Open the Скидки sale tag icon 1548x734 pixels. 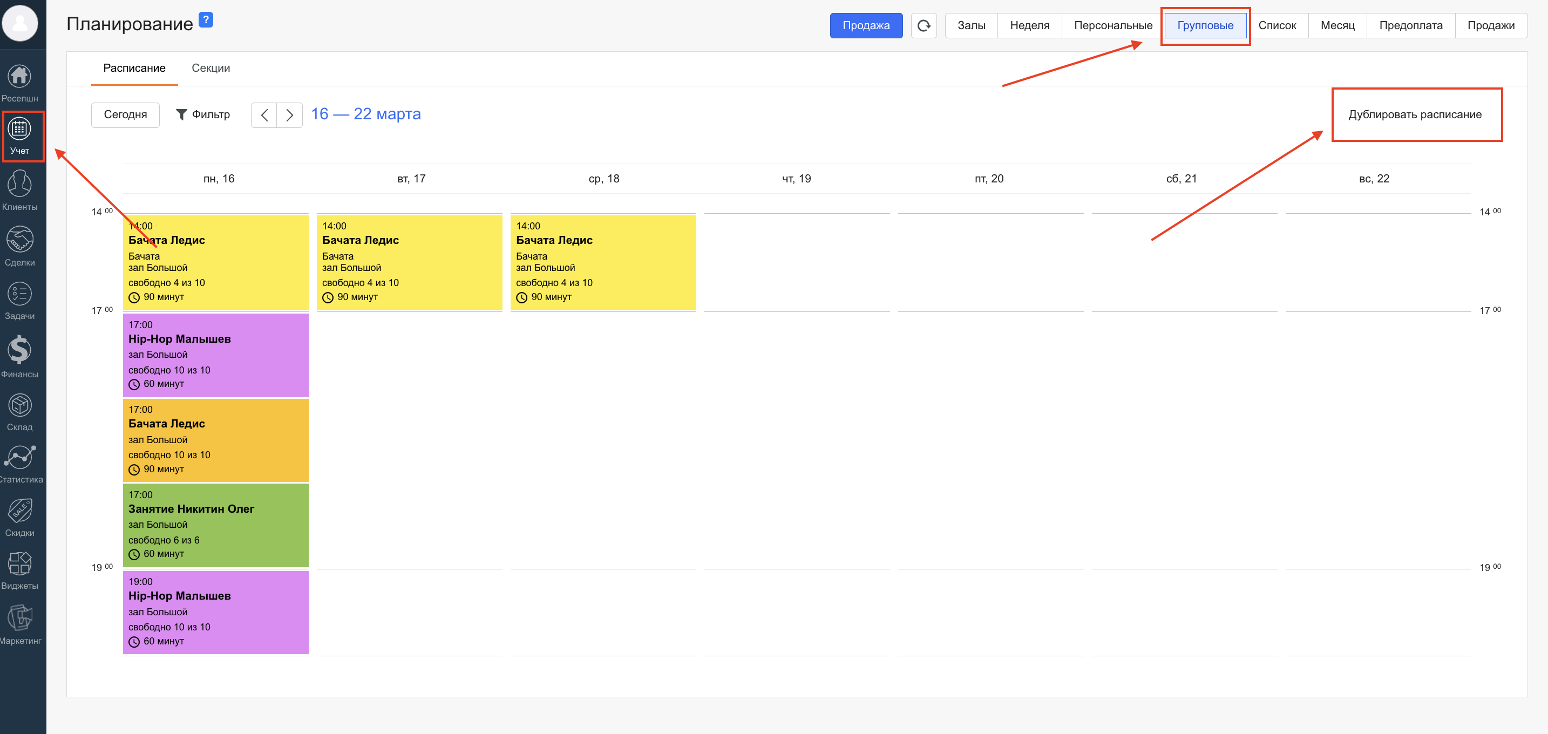19,511
